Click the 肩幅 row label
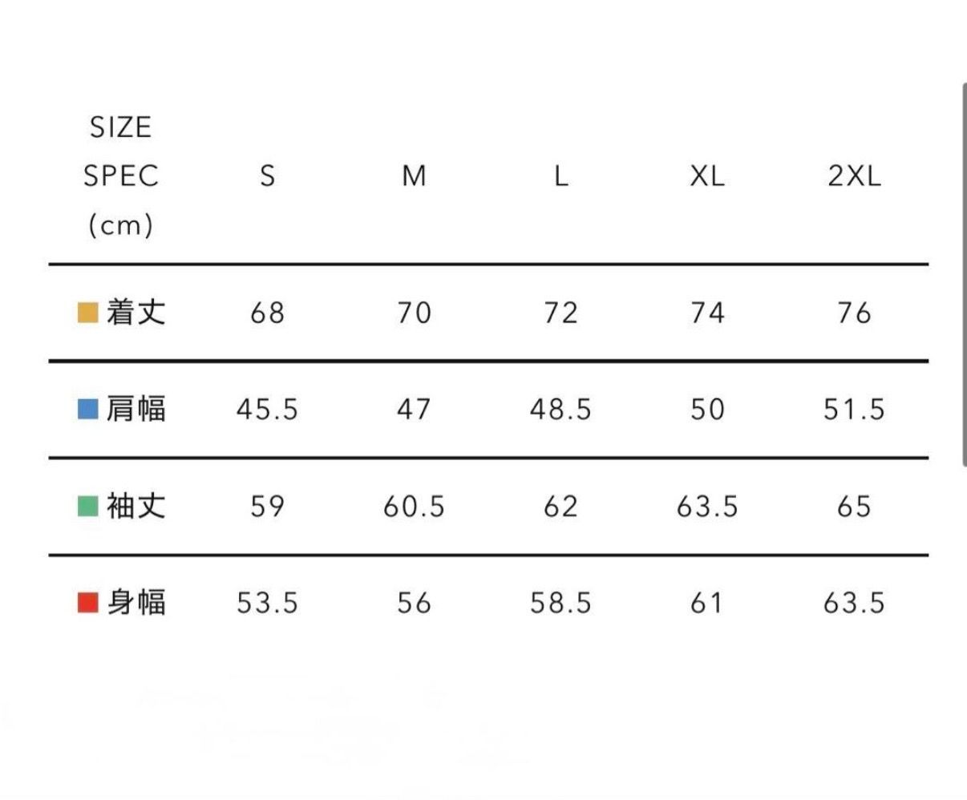Image resolution: width=967 pixels, height=800 pixels. [136, 409]
